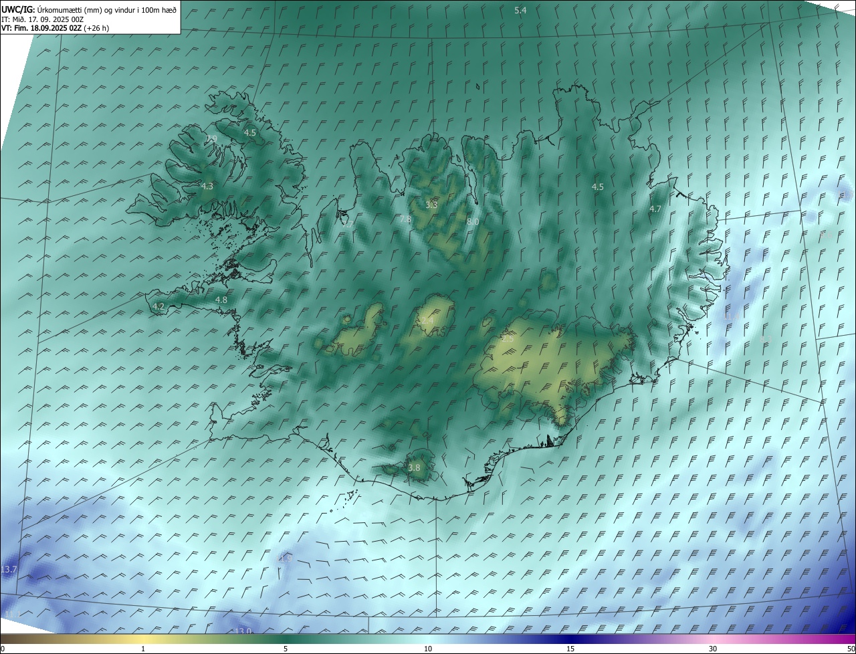
Task: Click the 50 tick on the colour scale
Action: pos(851,649)
